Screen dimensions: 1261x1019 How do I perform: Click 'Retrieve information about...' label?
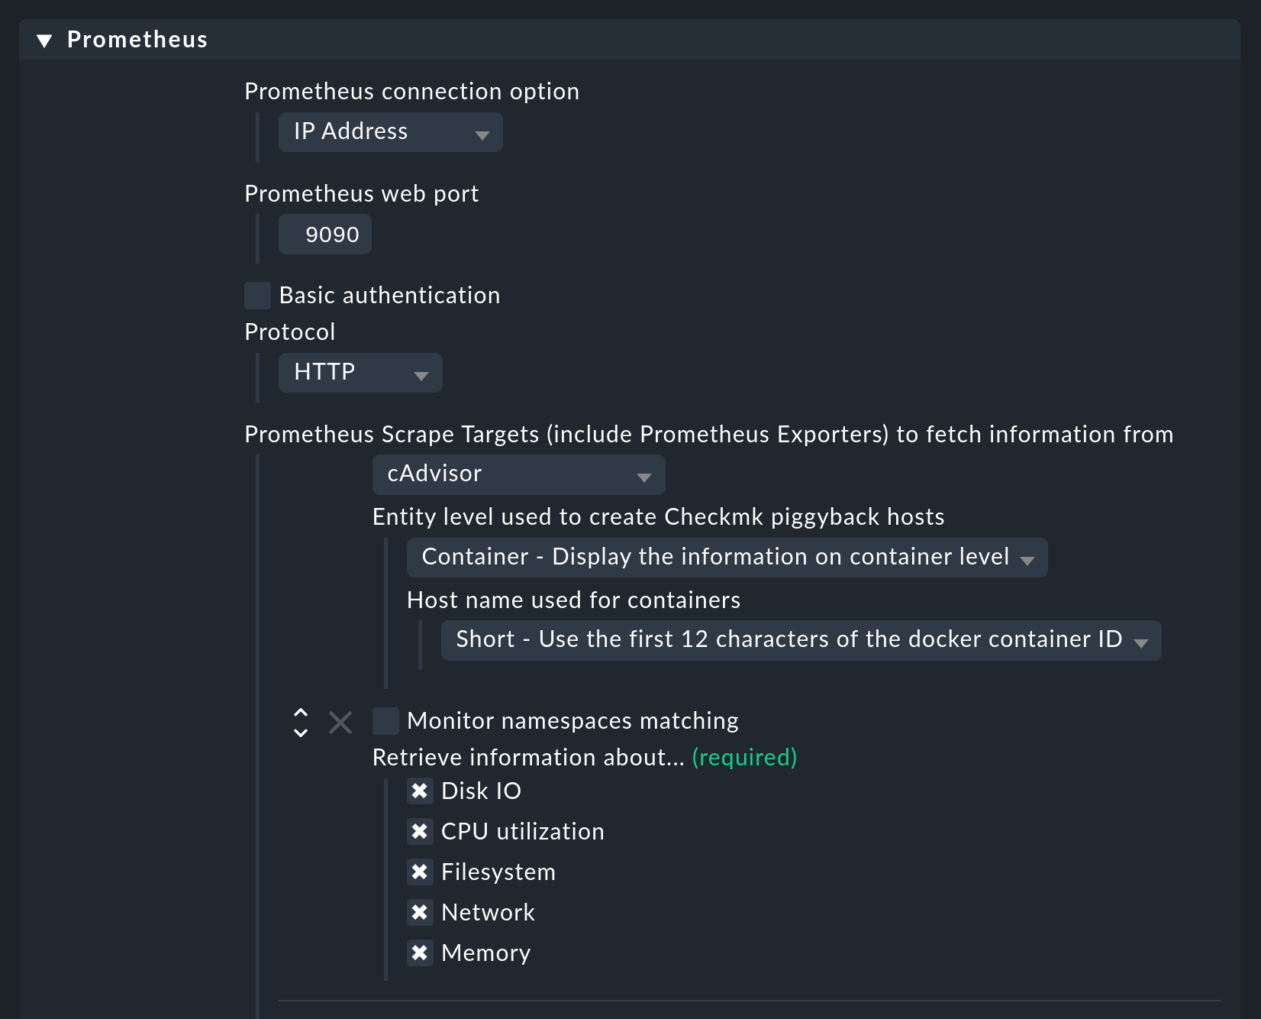tap(528, 758)
